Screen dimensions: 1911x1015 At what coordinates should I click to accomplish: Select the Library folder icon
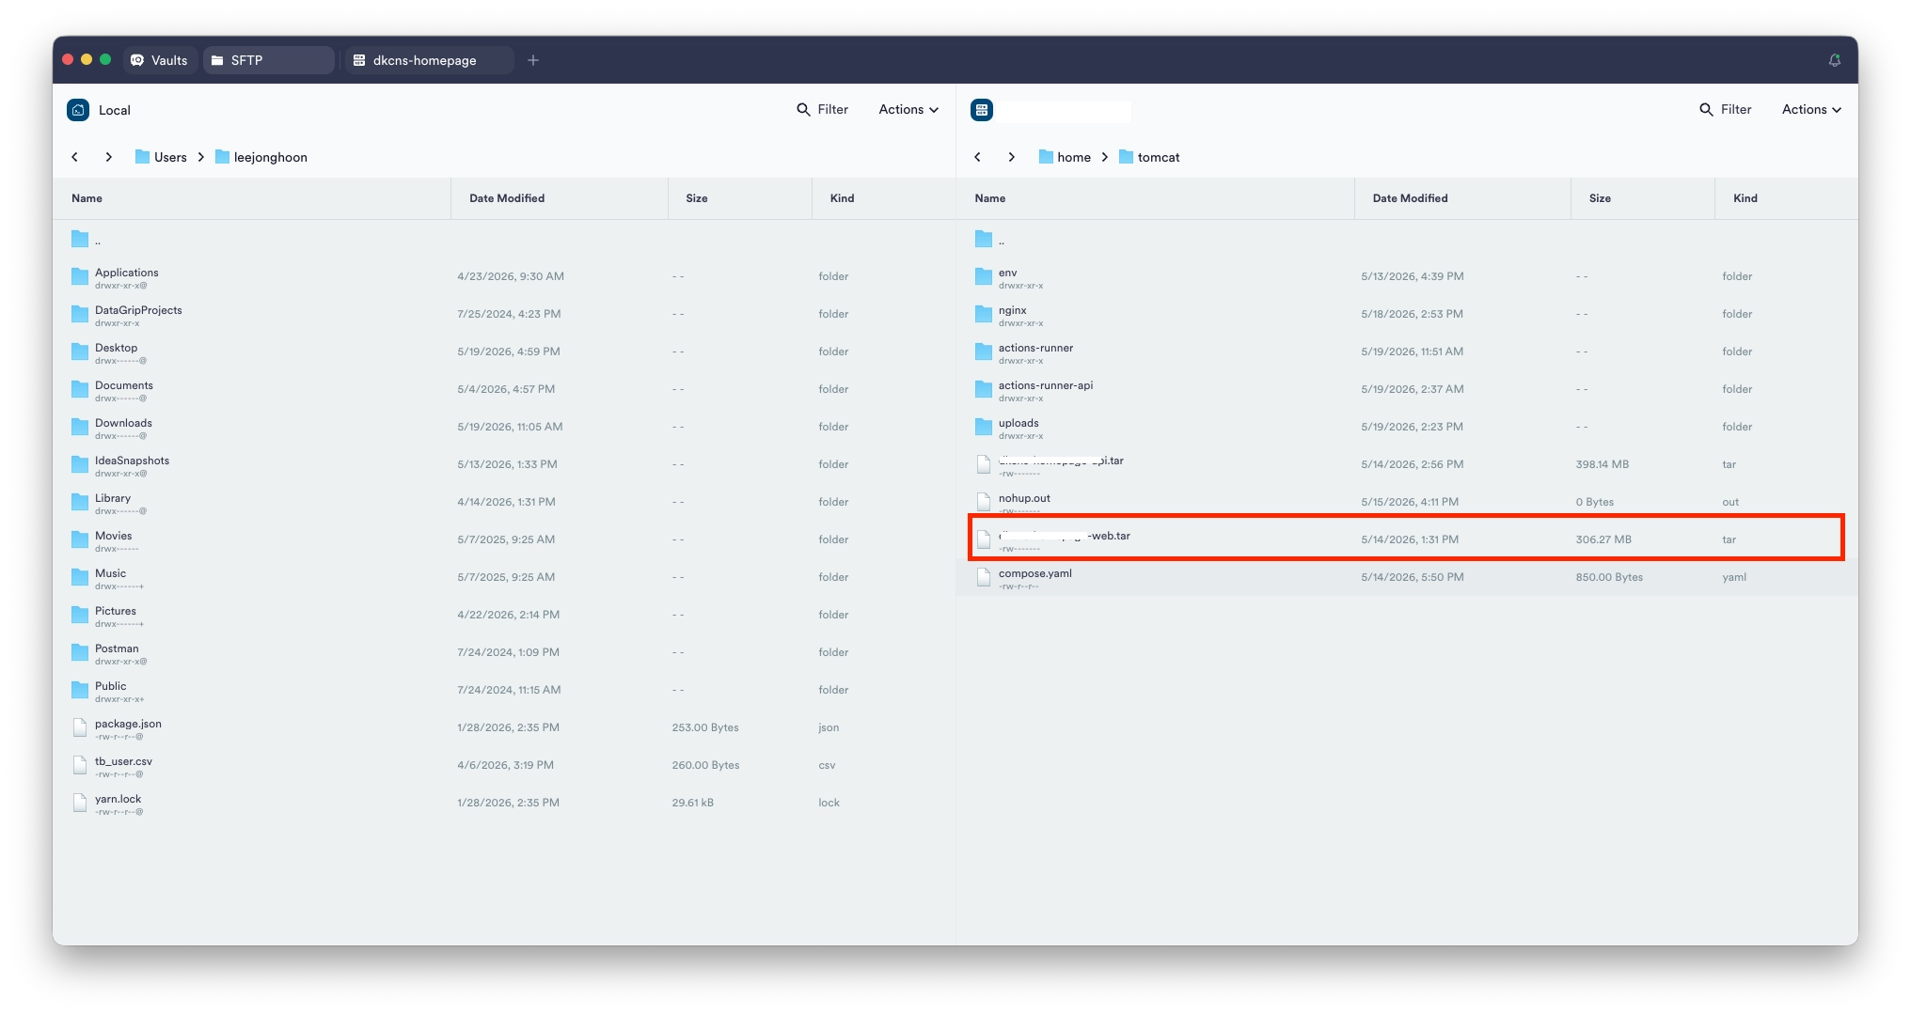click(80, 502)
